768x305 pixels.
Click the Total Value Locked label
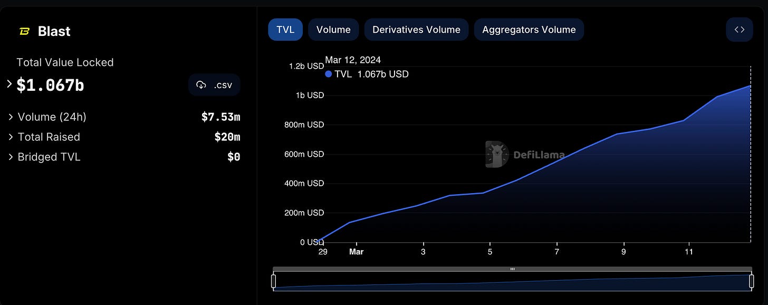pyautogui.click(x=65, y=62)
